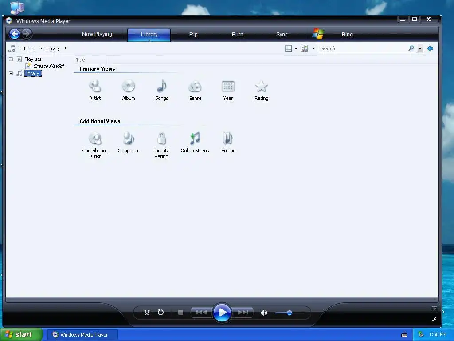Click the View options icon
The height and width of the screenshot is (341, 454).
(x=304, y=48)
